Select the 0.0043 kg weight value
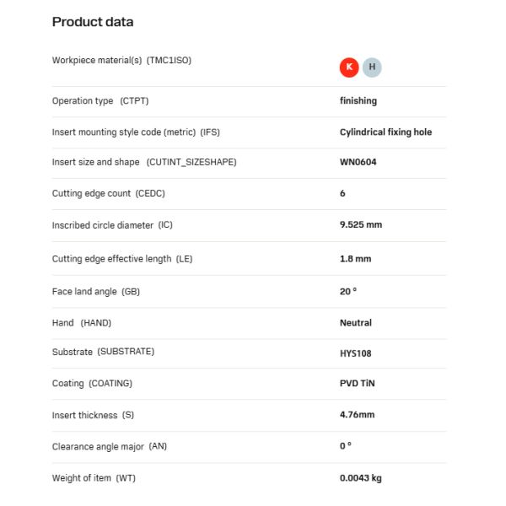506x506 pixels. [x=361, y=478]
